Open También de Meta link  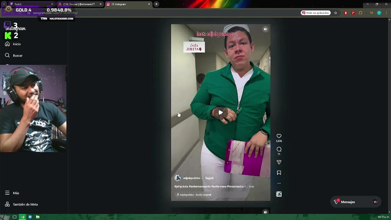[x=21, y=204]
